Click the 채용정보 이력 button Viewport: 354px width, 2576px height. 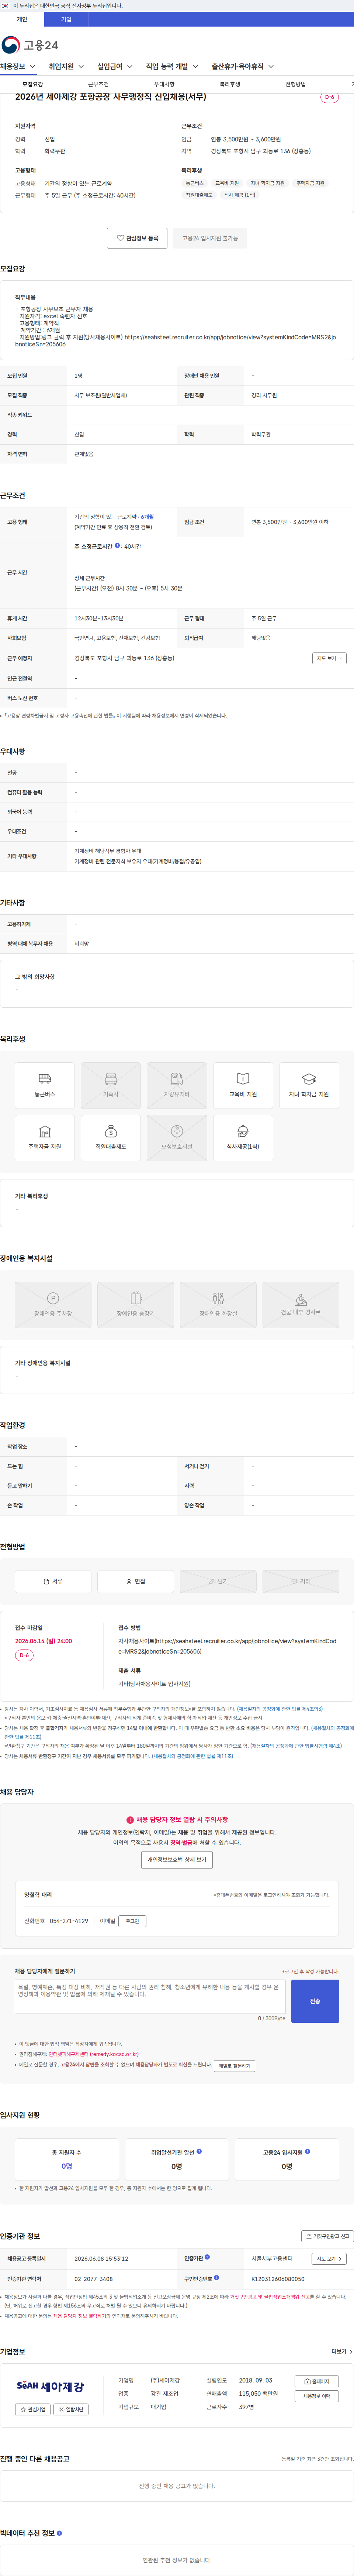pyautogui.click(x=317, y=2396)
